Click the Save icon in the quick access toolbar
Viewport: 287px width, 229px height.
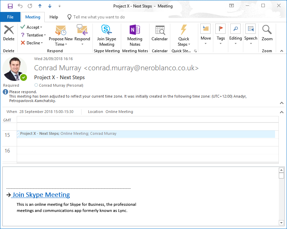[10, 6]
